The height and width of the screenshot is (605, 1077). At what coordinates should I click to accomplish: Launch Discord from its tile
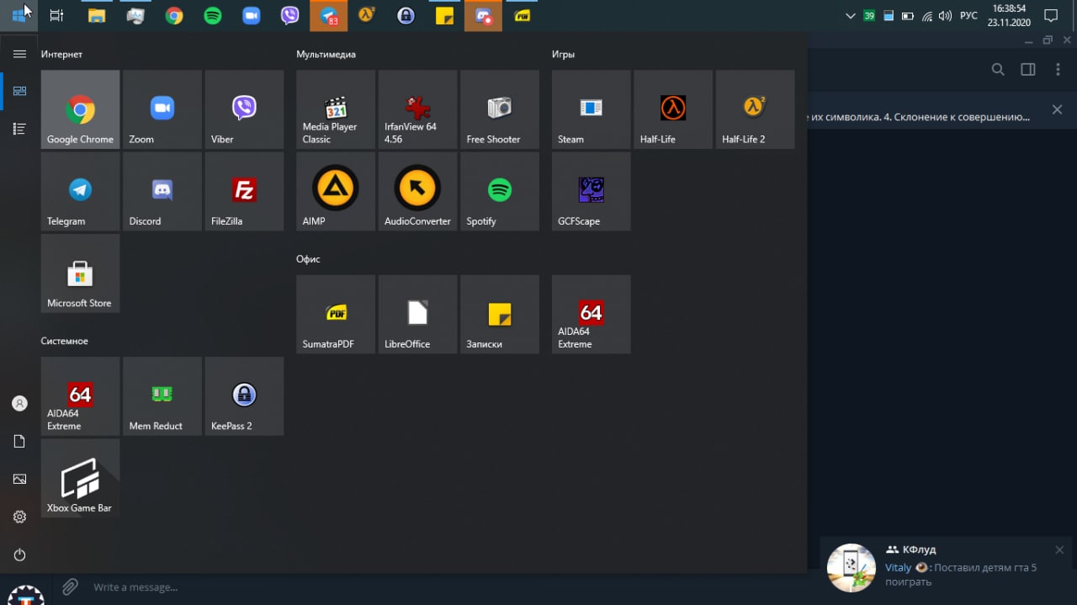pos(162,191)
